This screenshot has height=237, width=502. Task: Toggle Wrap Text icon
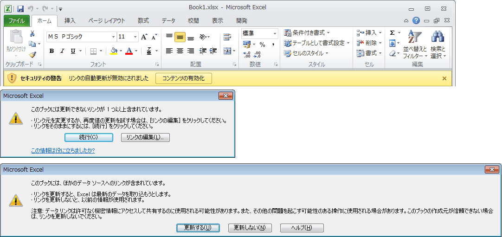[227, 37]
